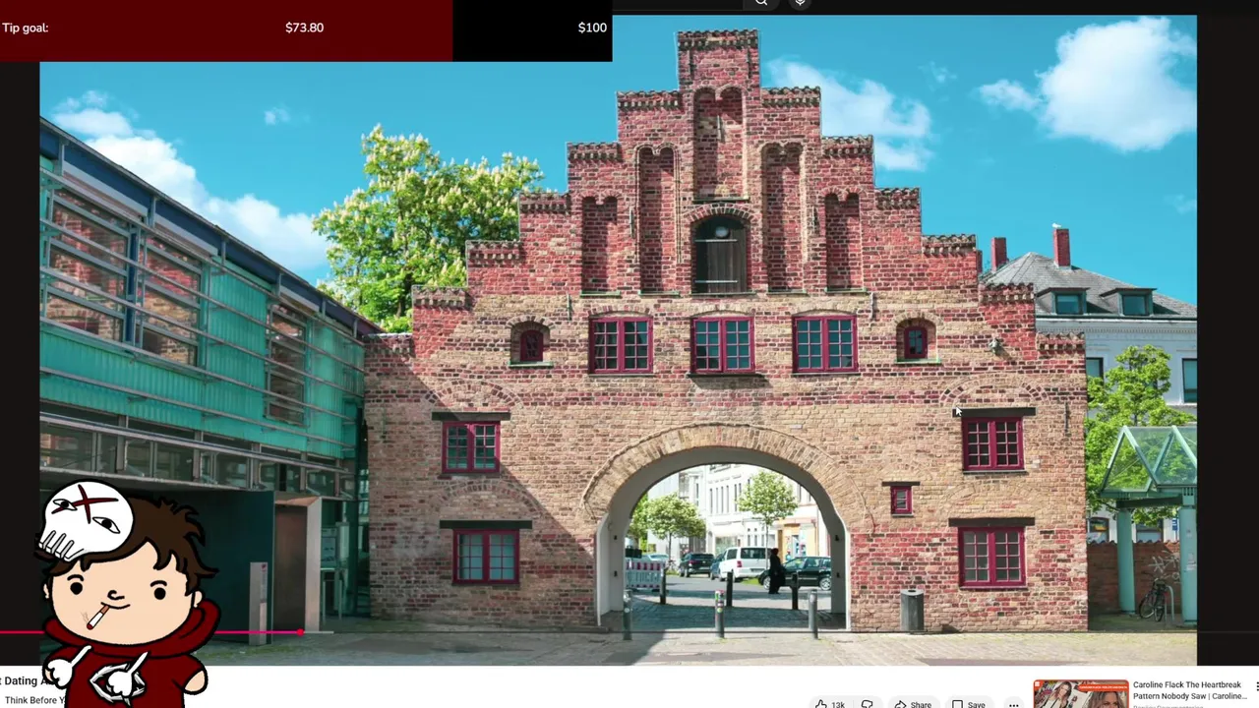1259x708 pixels.
Task: Share the video with the Share button
Action: (x=913, y=703)
